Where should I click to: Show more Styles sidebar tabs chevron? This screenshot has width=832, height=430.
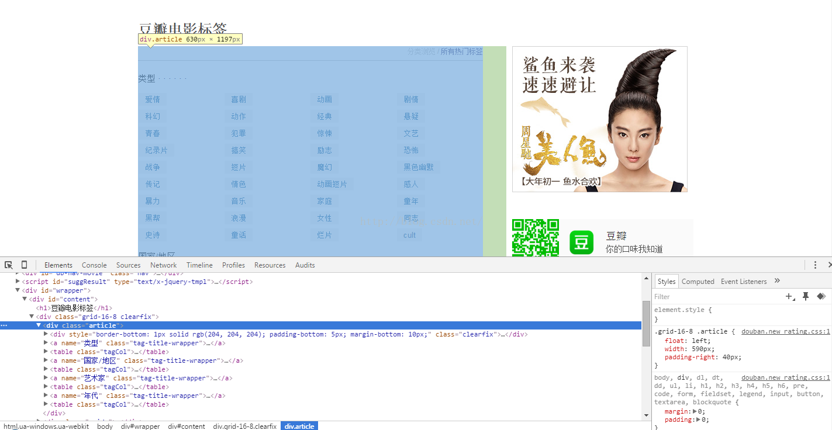pos(777,281)
